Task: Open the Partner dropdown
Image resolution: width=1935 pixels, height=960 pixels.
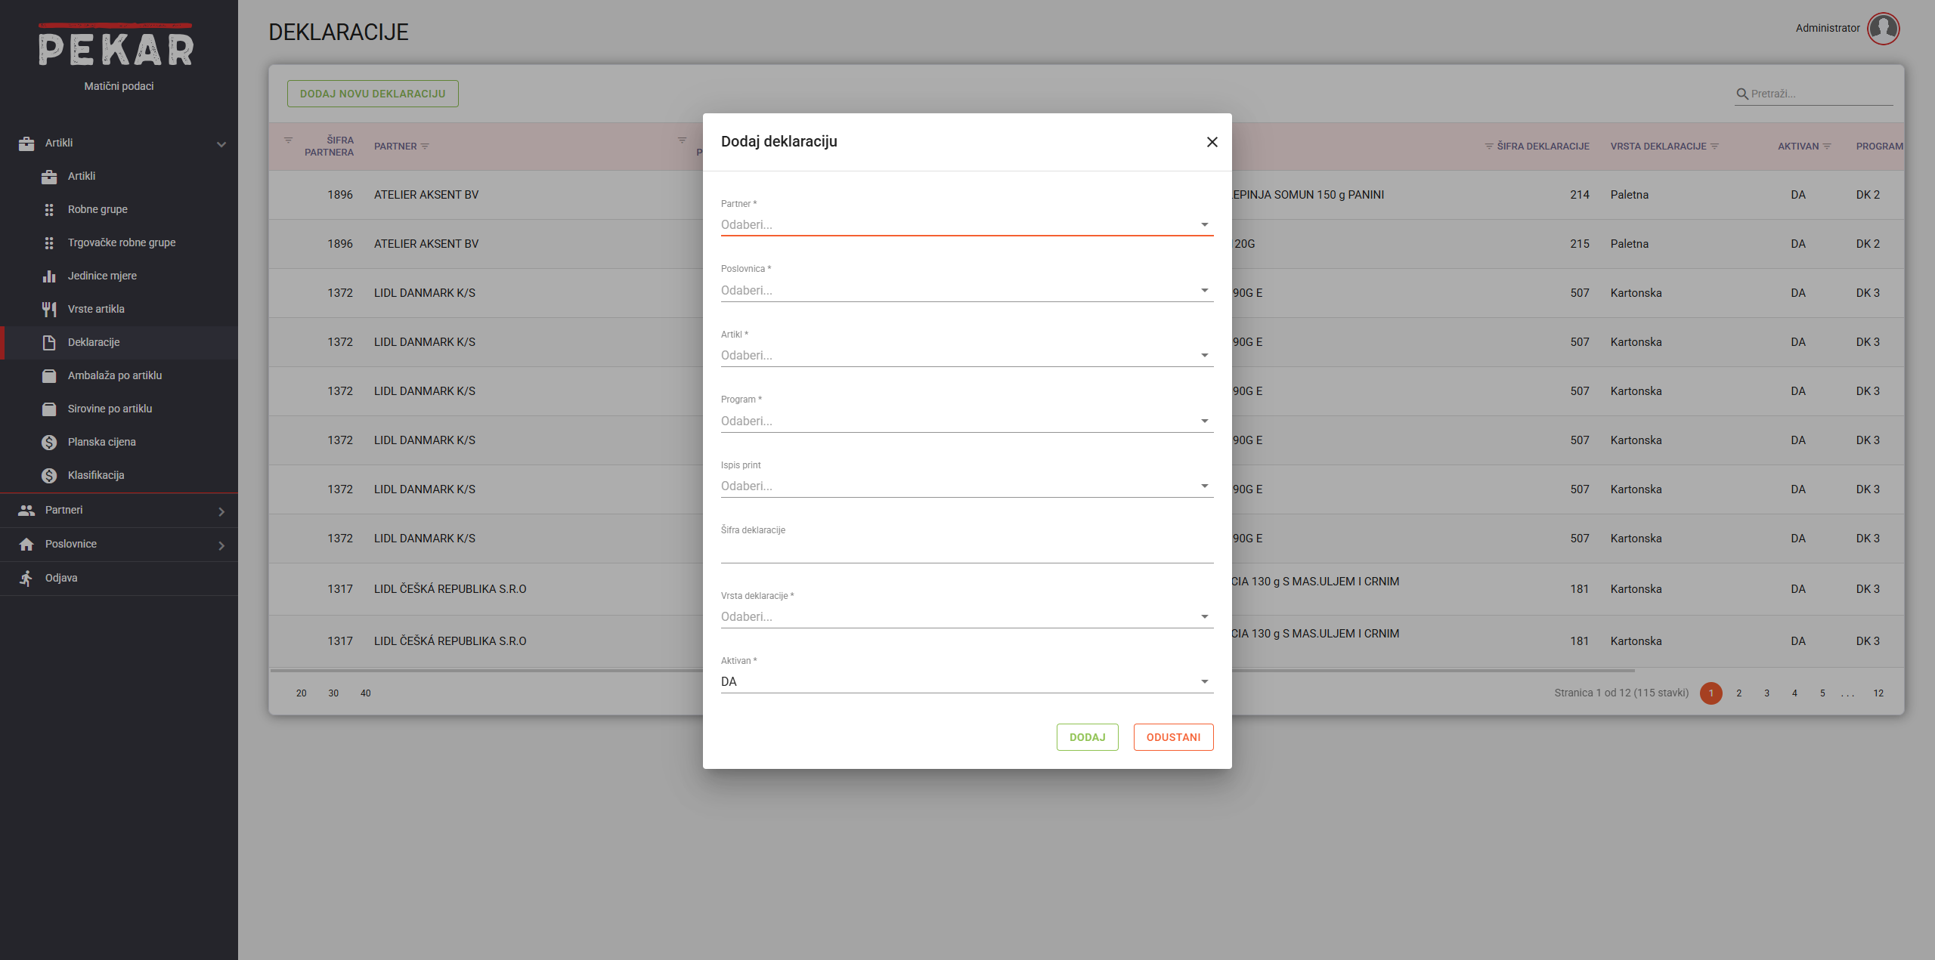Action: [966, 224]
